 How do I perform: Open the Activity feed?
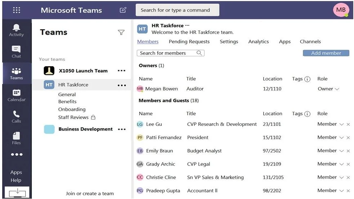16,30
